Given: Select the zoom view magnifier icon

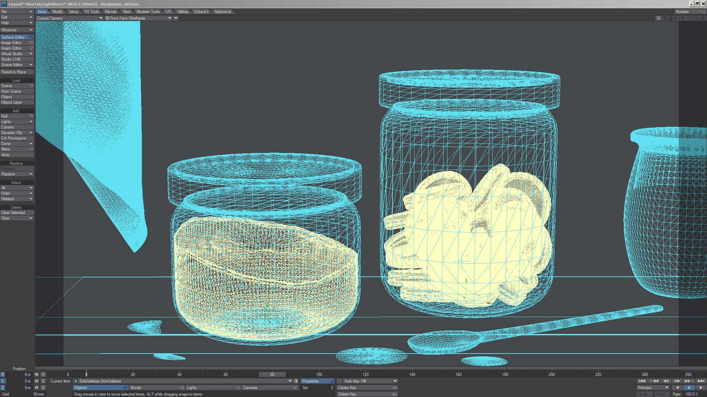Looking at the screenshot, I should coord(696,18).
